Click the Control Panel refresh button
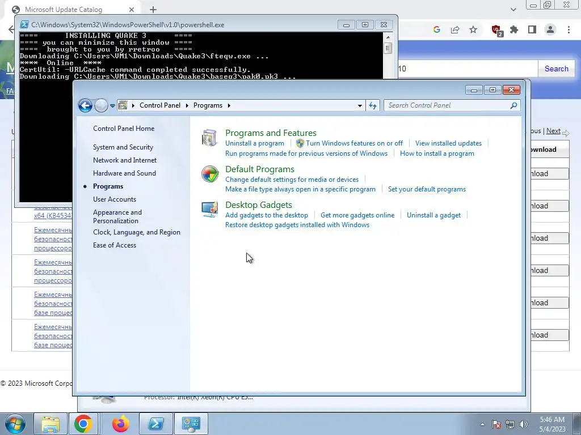Viewport: 581px width, 435px height. (x=373, y=105)
